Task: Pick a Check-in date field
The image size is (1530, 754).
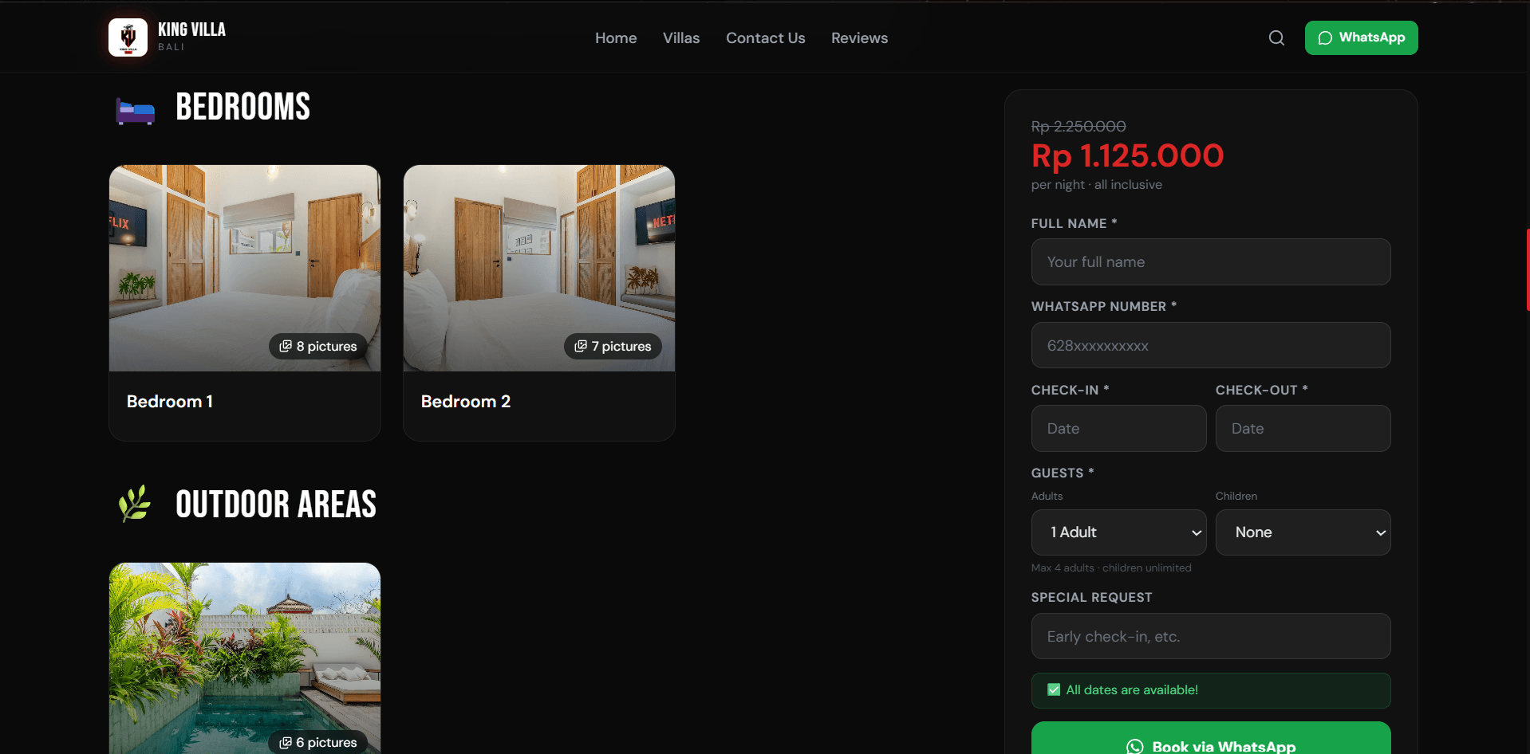Action: click(x=1118, y=429)
